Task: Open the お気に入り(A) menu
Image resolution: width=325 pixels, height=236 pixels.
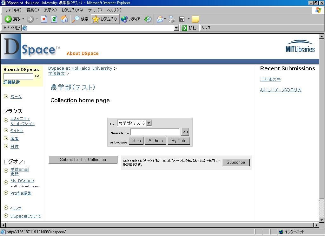Action: [72, 10]
